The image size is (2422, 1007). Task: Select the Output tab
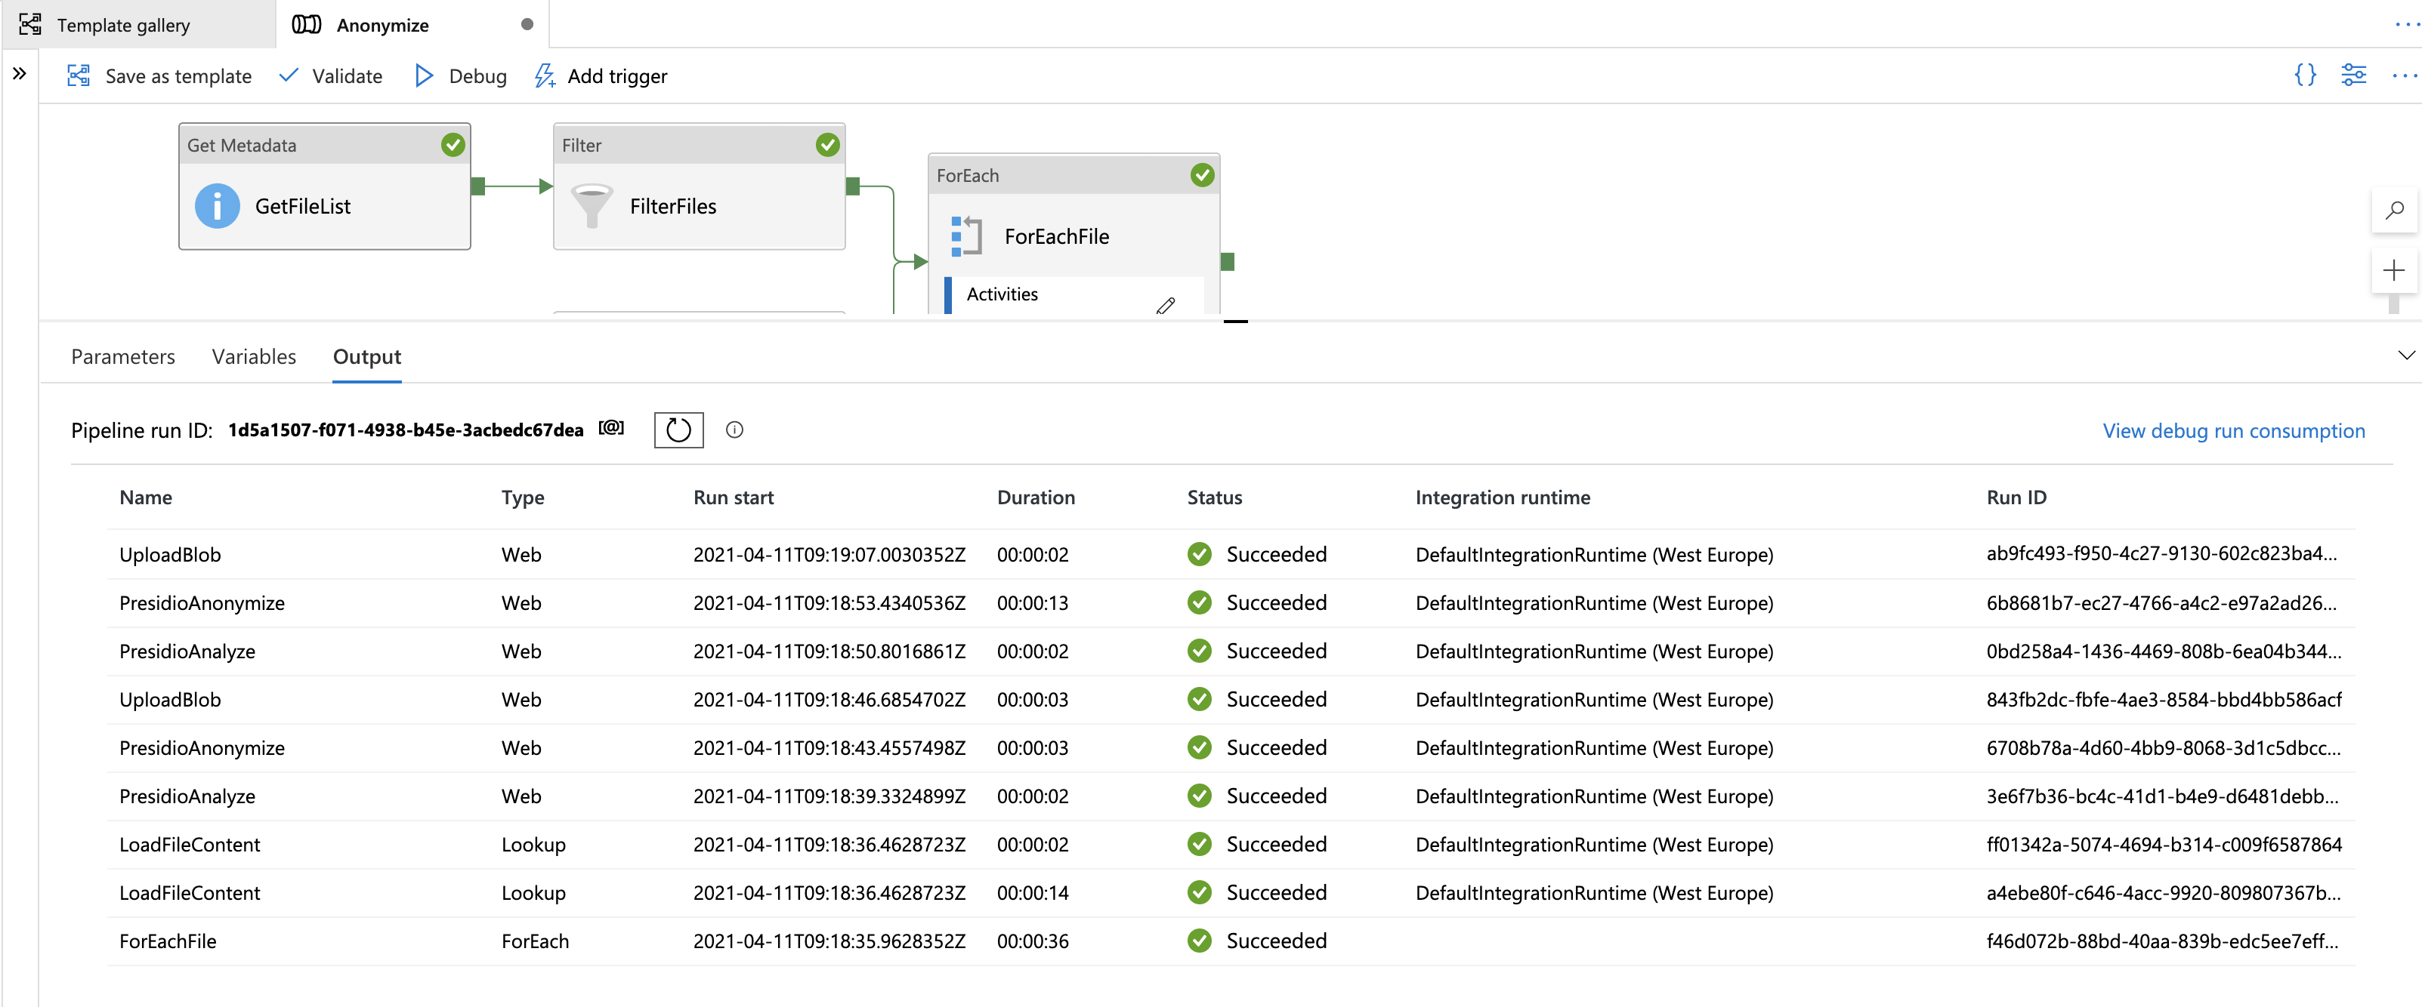pos(366,356)
